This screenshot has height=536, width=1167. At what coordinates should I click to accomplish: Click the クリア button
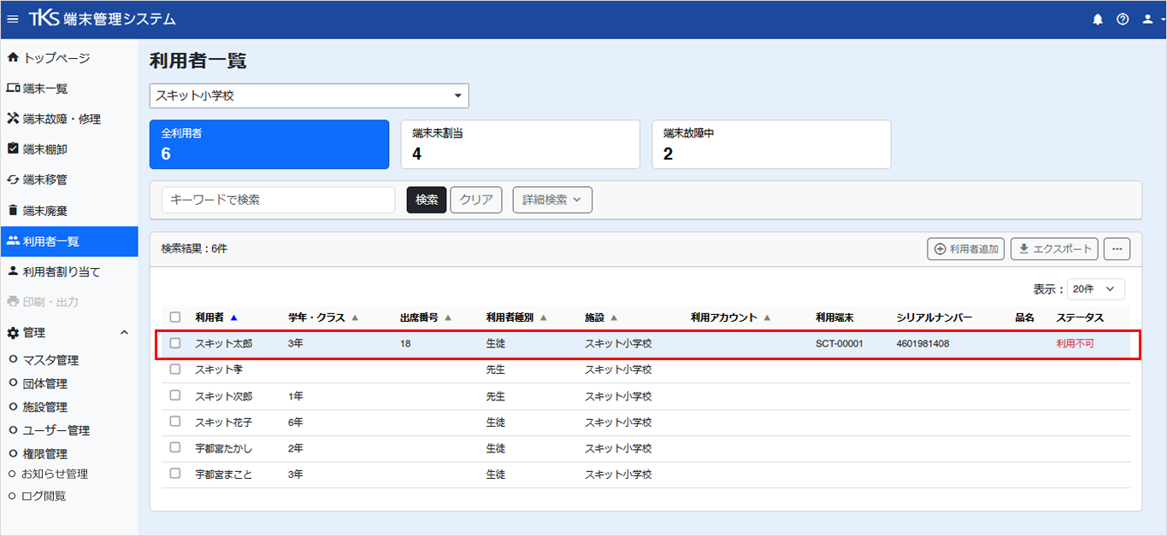tap(476, 200)
